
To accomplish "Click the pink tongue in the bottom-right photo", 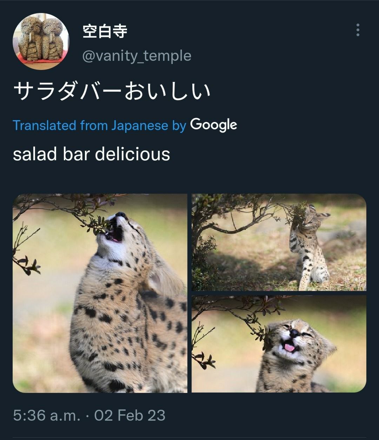I will (x=290, y=348).
